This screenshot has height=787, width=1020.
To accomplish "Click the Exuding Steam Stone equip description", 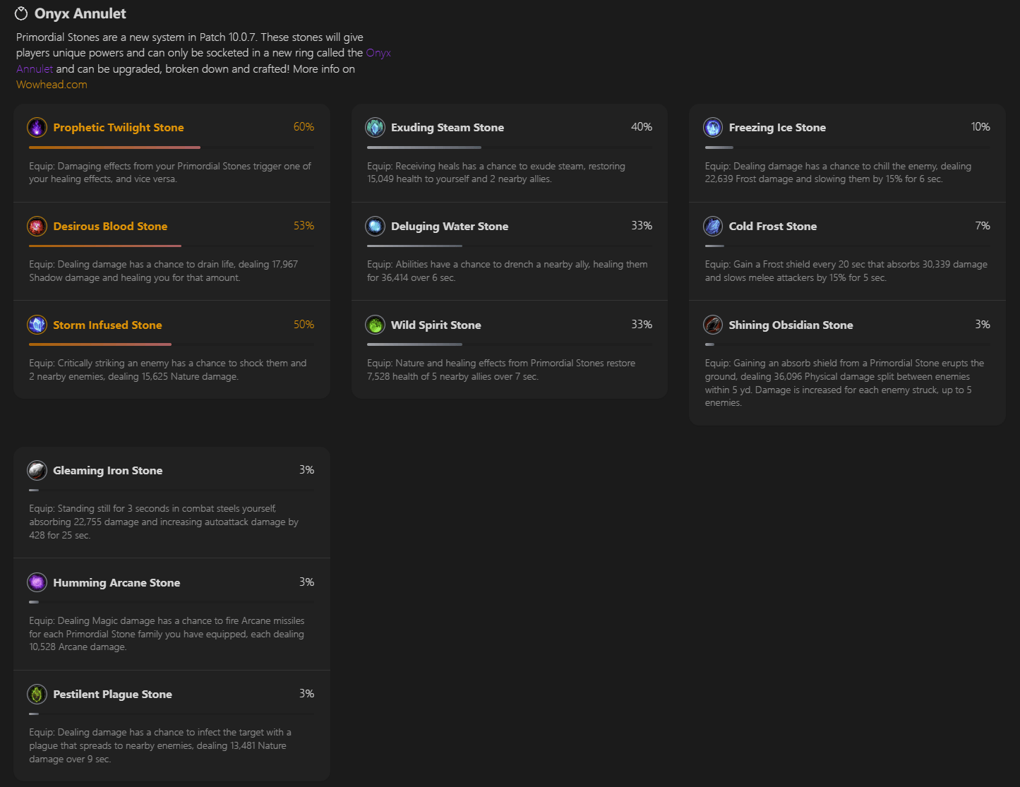I will pos(496,173).
